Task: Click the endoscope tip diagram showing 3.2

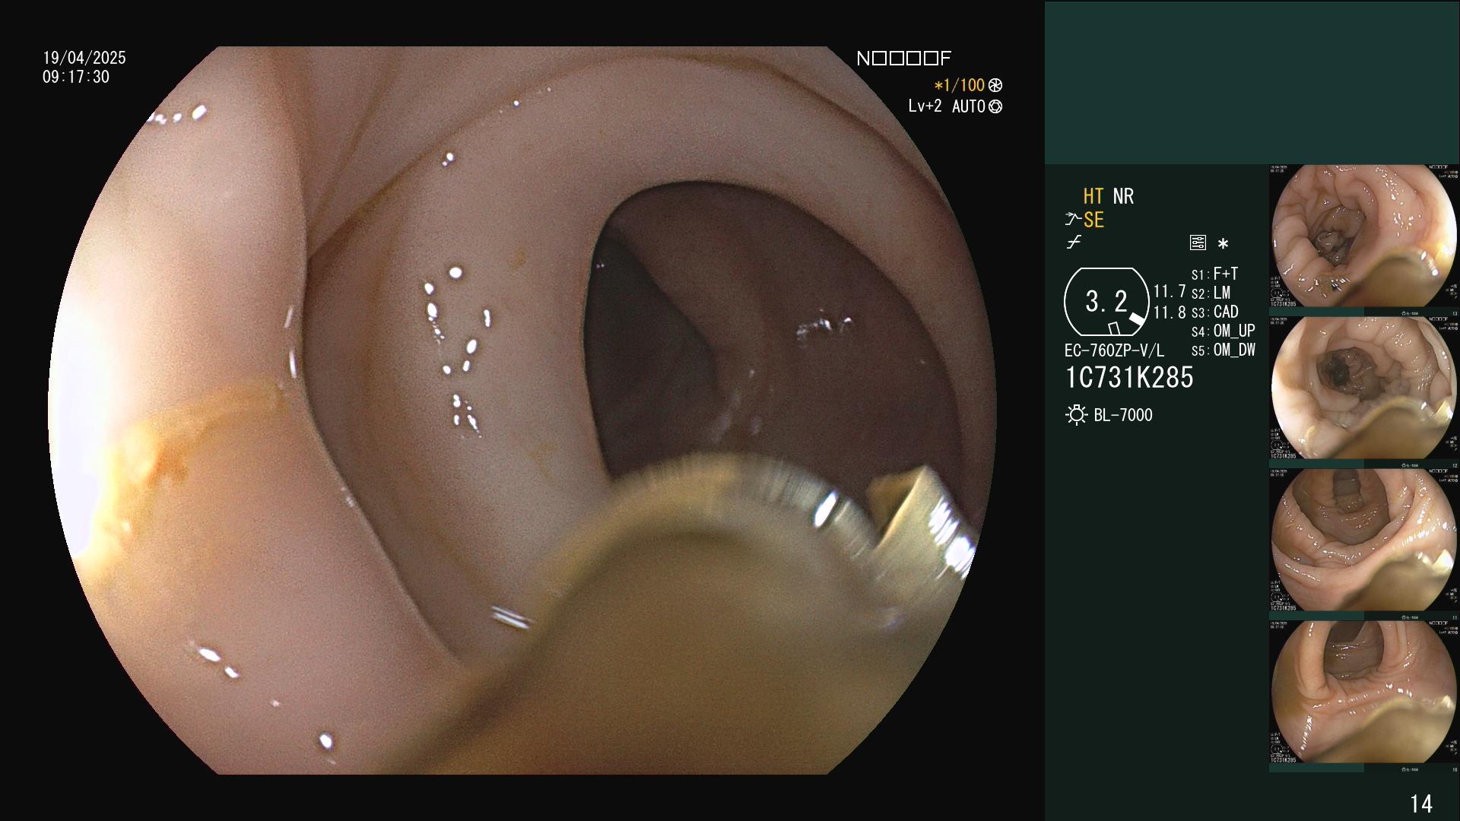Action: [x=1106, y=302]
